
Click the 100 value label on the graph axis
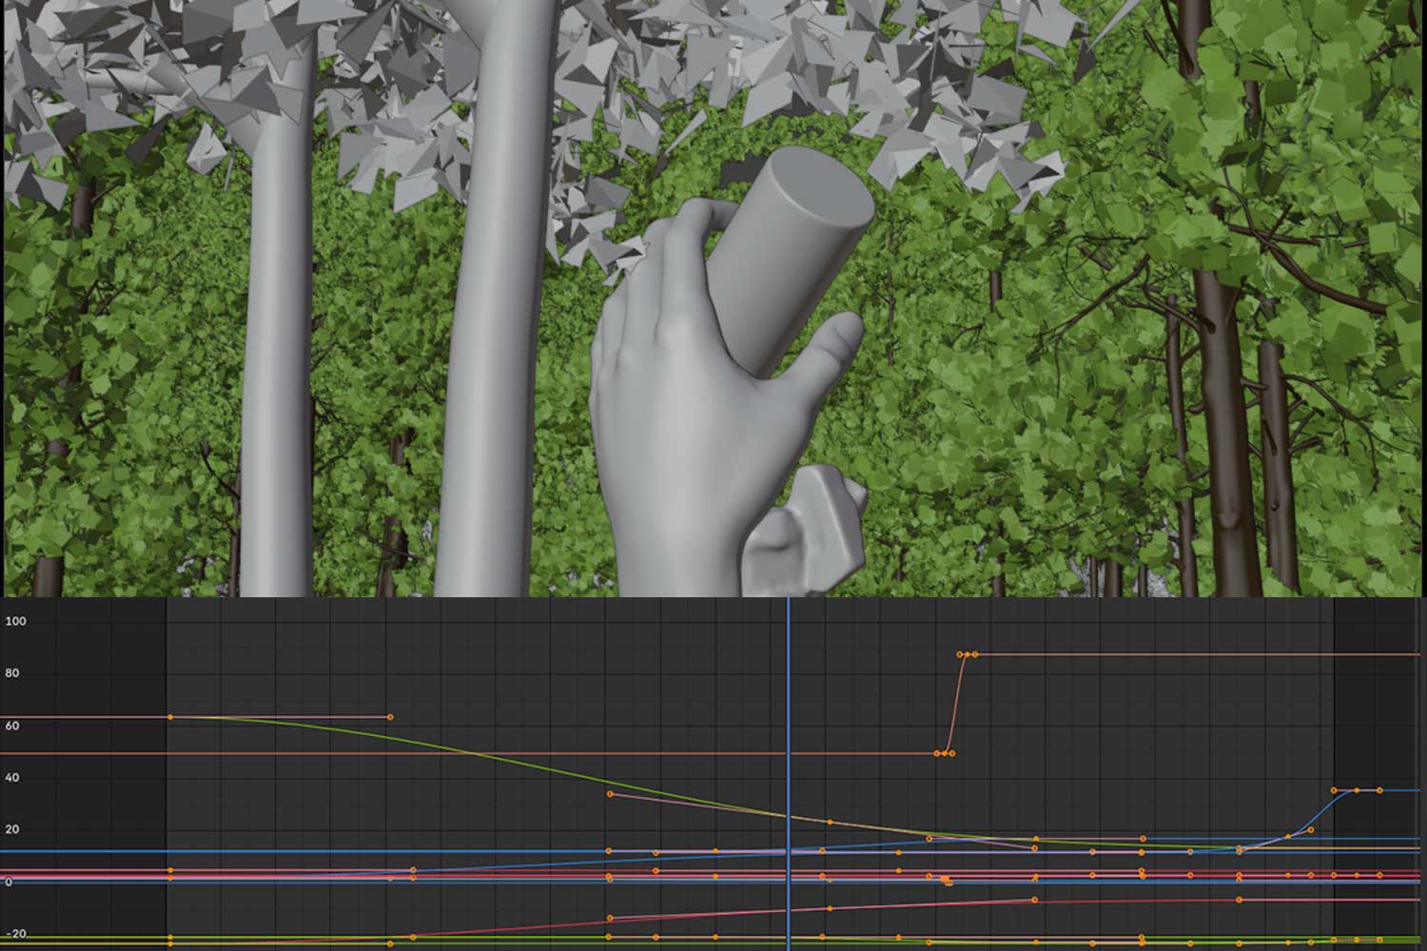pyautogui.click(x=17, y=621)
